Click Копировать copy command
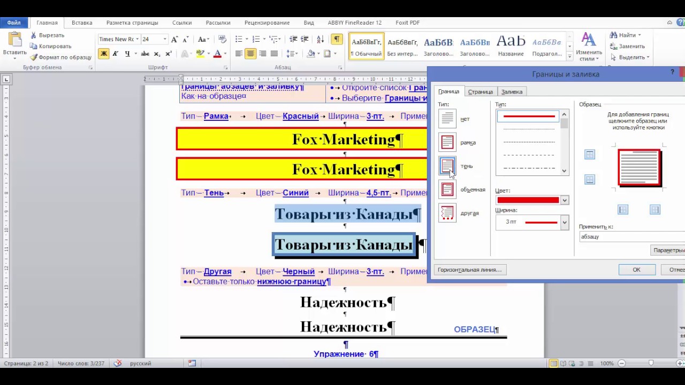 (50, 46)
